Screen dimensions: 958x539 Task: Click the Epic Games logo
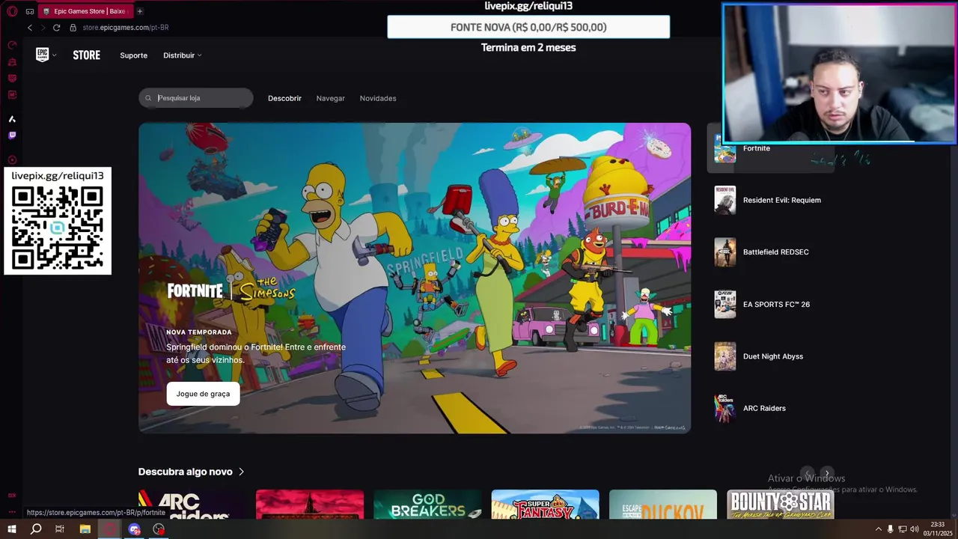tap(42, 55)
